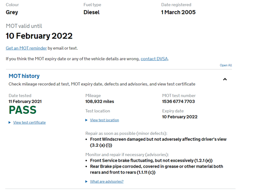This screenshot has width=277, height=191.
Task: Expand 'View test certificate' details
Action: (x=29, y=123)
